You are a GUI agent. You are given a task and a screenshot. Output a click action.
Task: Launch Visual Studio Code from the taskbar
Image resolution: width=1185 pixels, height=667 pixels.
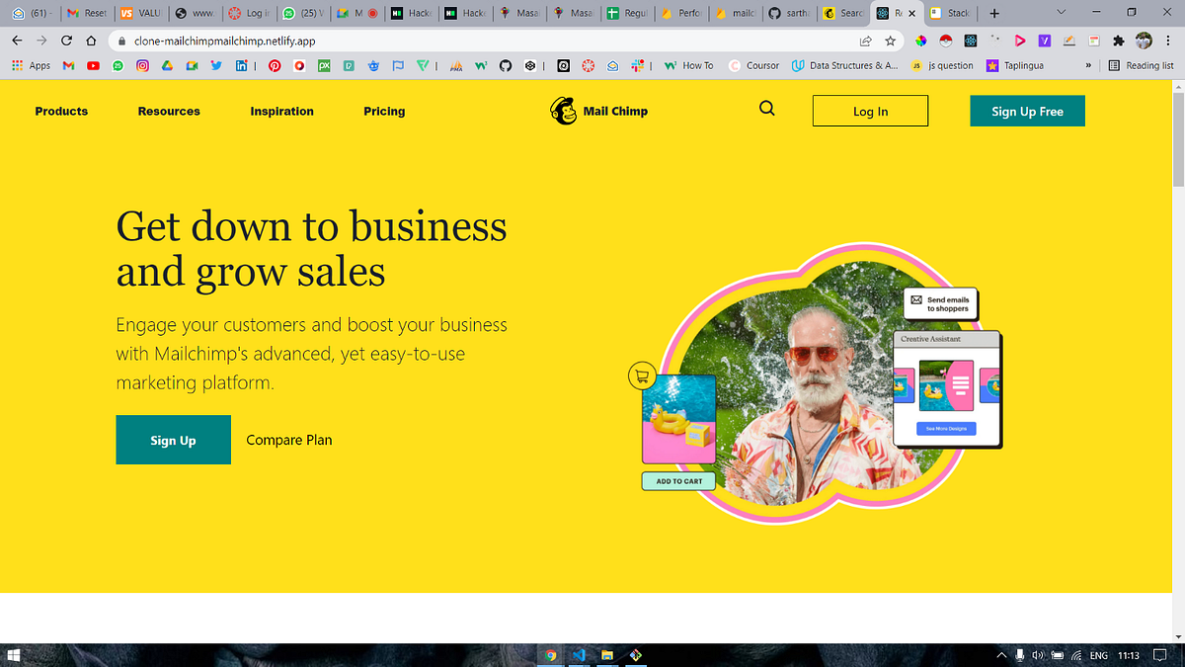tap(579, 654)
